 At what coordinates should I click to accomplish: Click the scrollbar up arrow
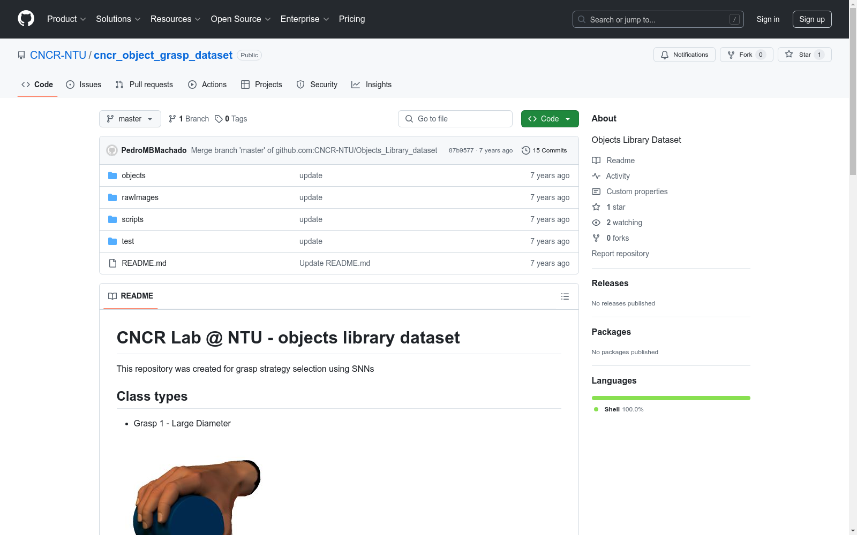pyautogui.click(x=853, y=4)
